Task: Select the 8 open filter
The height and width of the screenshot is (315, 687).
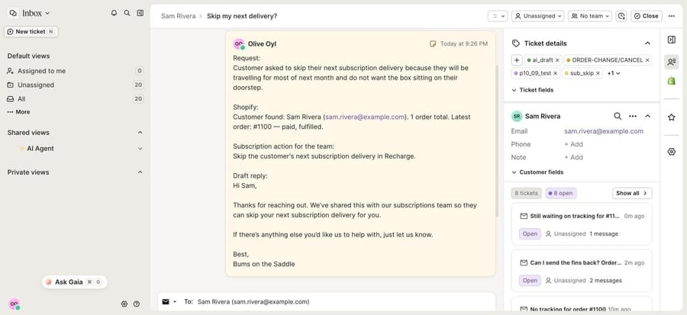Action: pos(561,194)
